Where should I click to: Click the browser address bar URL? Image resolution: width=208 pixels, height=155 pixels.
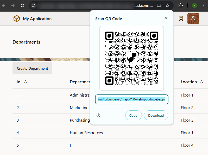click(95, 5)
